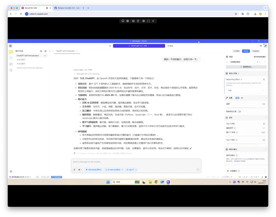The height and width of the screenshot is (217, 276).
Task: Toggle Reasoning Effort chip in message box
Action: coord(94,170)
